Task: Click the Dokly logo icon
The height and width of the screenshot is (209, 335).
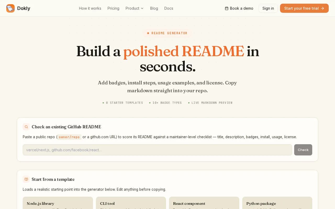Action: [x=10, y=8]
